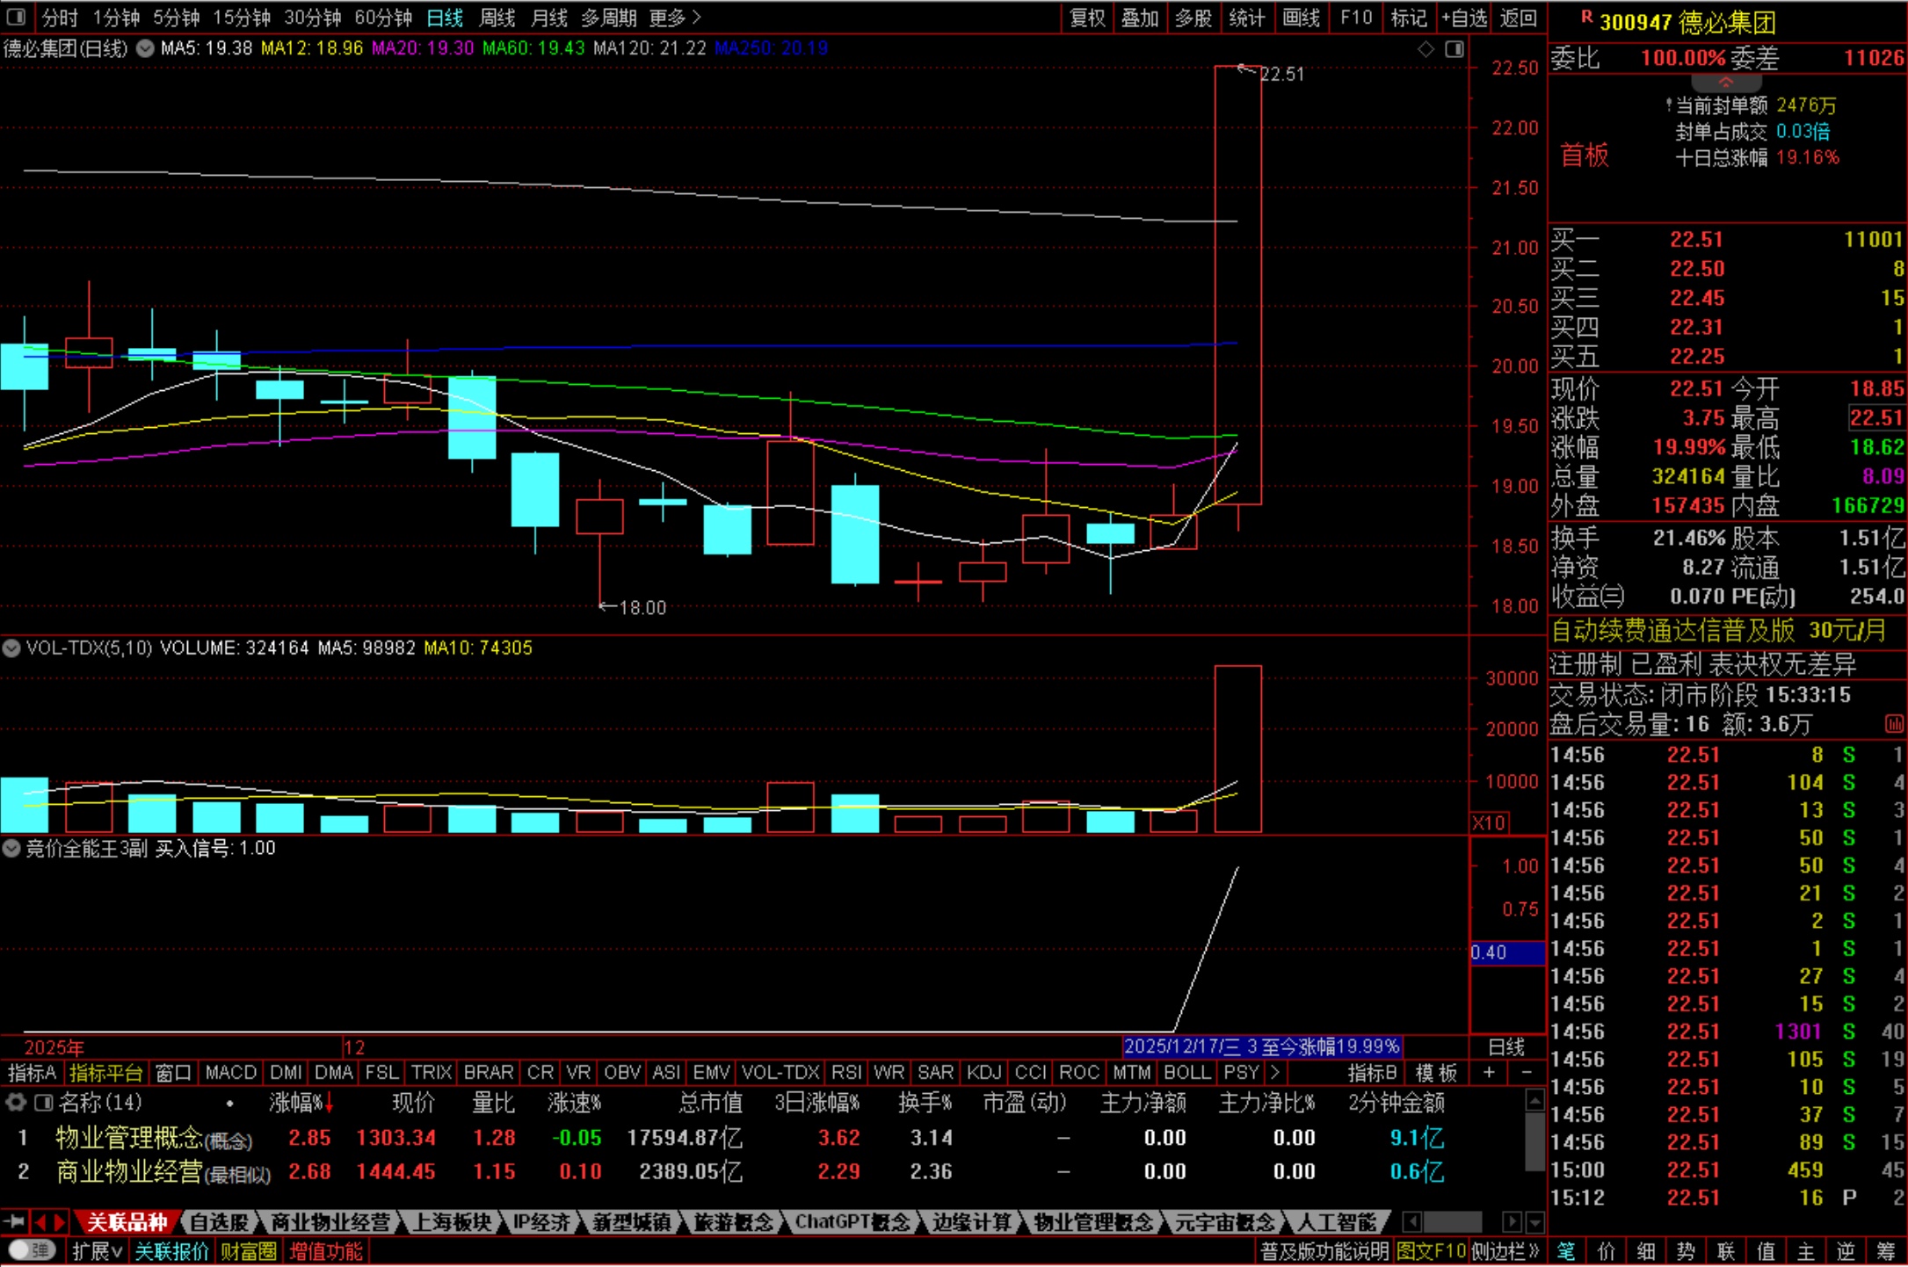Open the 扩展 dropdown in the bottom bar
This screenshot has width=1908, height=1267.
(96, 1250)
